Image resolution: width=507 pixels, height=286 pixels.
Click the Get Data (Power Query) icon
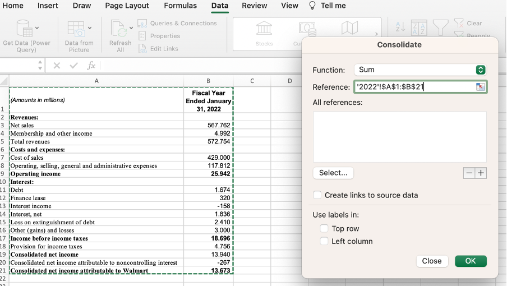click(24, 29)
